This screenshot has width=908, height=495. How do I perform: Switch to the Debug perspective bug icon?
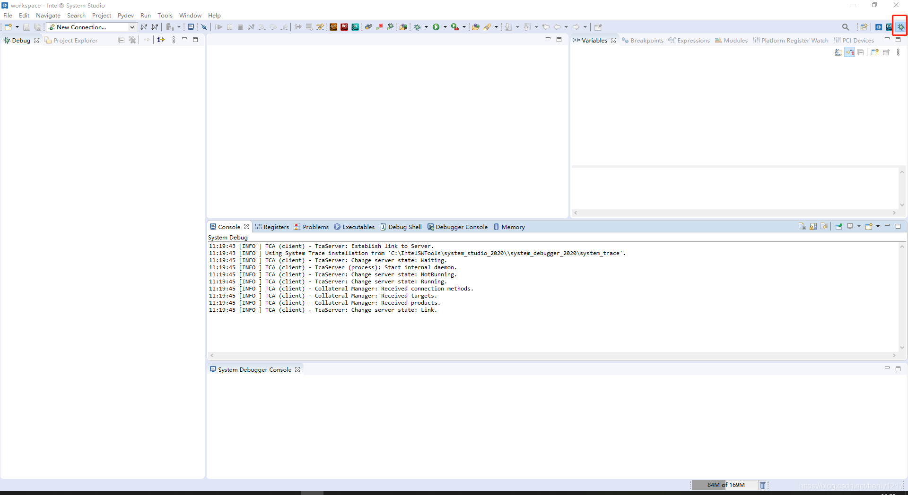tap(901, 27)
